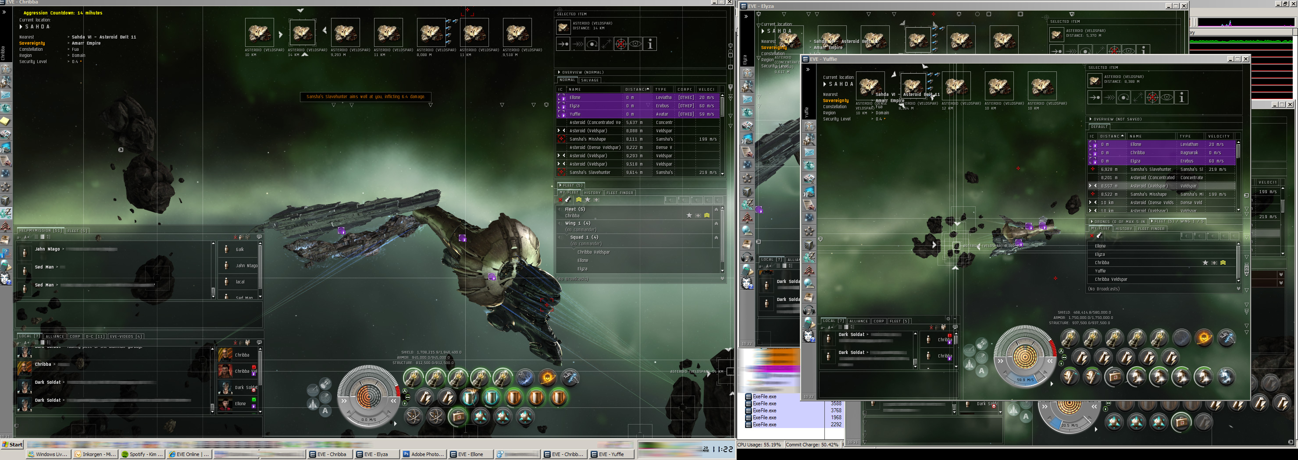Viewport: 1298px width, 460px height.
Task: Click the mail envelope icon in Chribba's Neocom sidebar
Action: (6, 95)
